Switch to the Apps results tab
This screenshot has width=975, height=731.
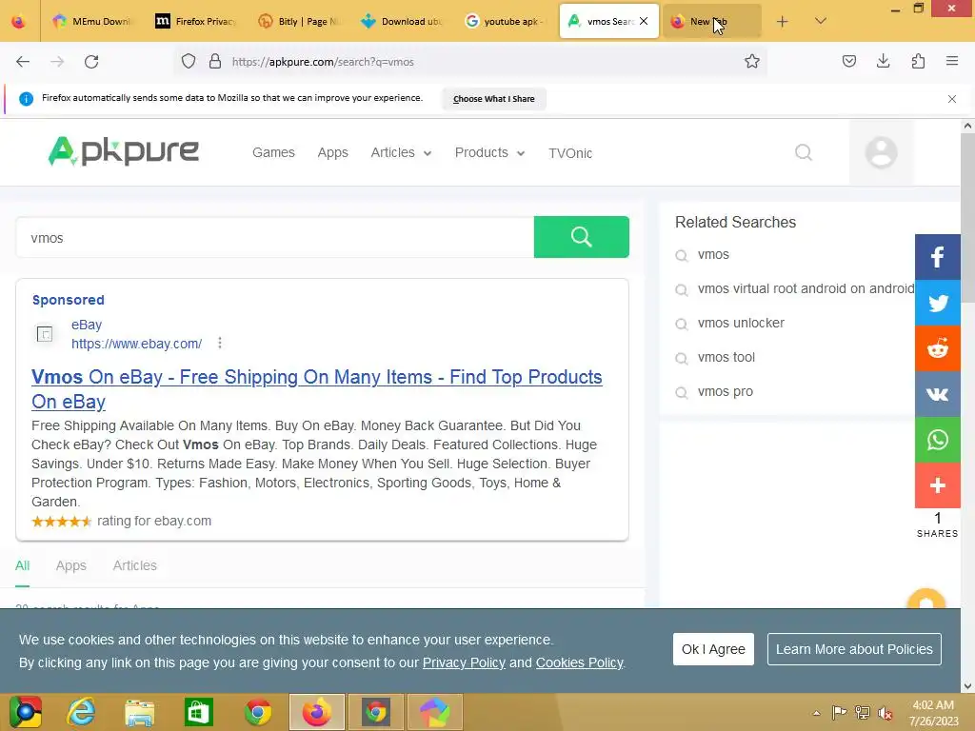tap(70, 565)
